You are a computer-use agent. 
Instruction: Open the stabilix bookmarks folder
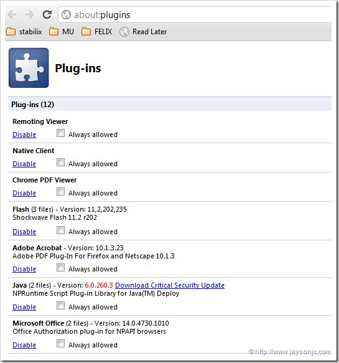point(24,32)
